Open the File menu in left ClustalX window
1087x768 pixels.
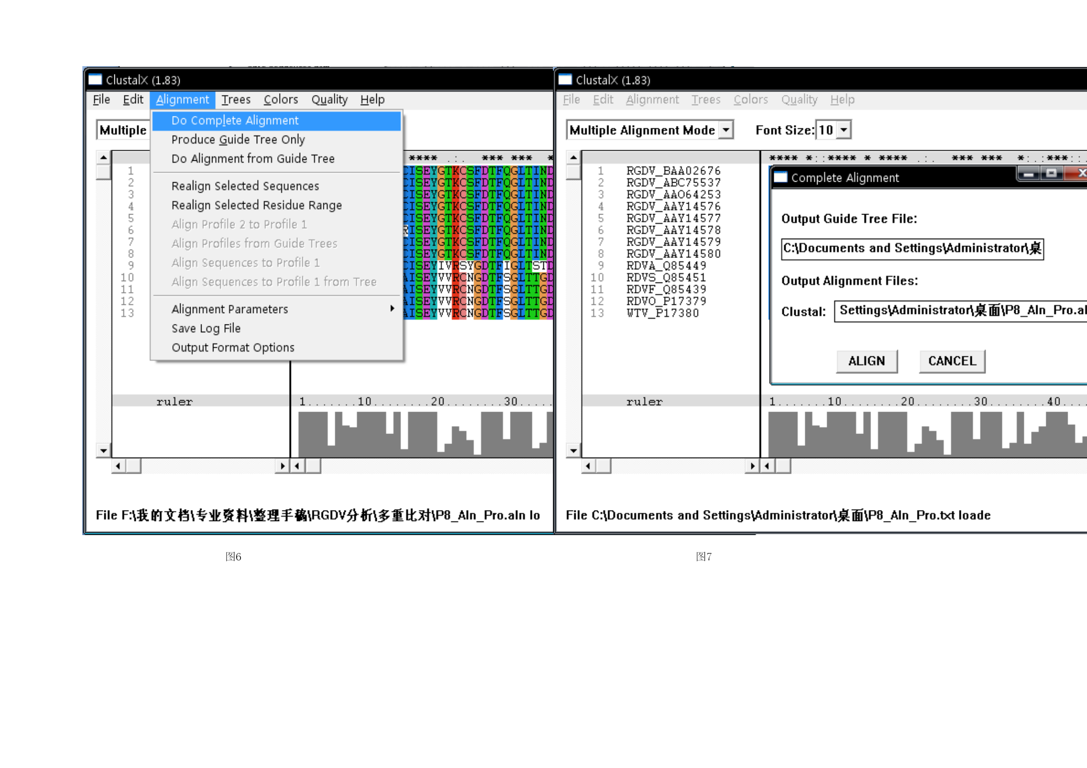pos(101,99)
